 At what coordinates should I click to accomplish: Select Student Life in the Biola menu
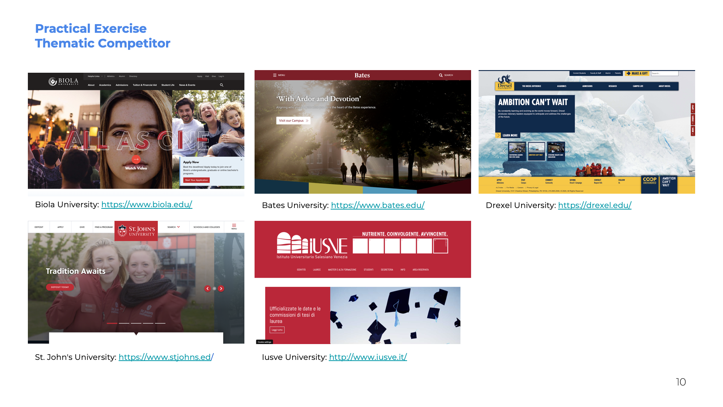click(x=168, y=85)
